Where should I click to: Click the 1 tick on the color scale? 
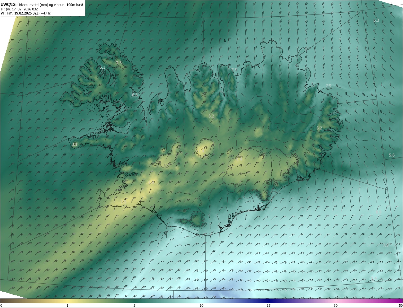point(67,306)
